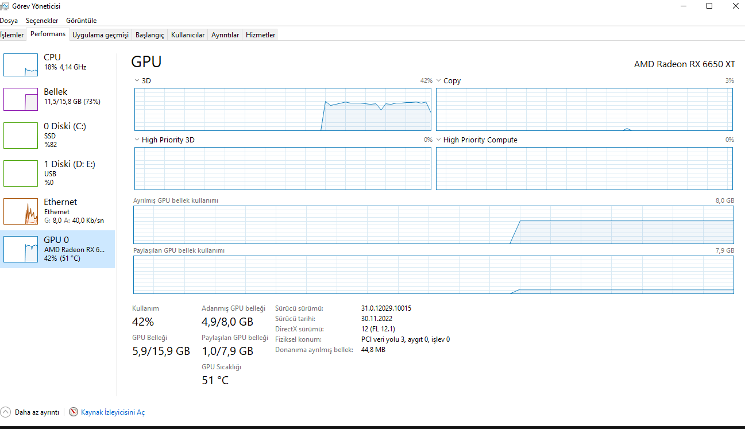Switch to the Performans tab
Image resolution: width=745 pixels, height=429 pixels.
point(48,34)
